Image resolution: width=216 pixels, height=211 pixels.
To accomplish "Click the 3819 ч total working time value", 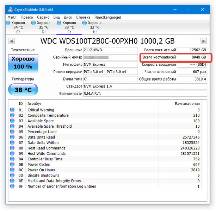I will click(192, 79).
